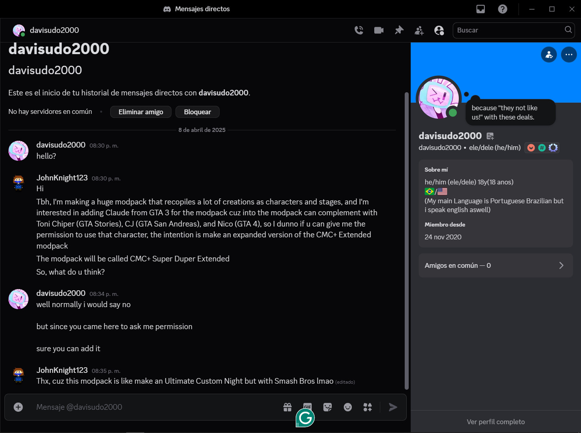Screen dimensions: 581x433
Task: Open the emoji picker
Action: click(347, 407)
